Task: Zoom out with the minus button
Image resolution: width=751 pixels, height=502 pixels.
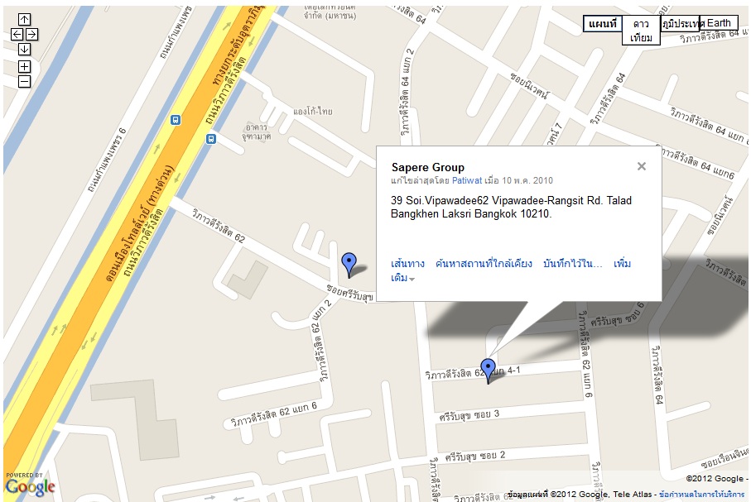Action: tap(25, 81)
